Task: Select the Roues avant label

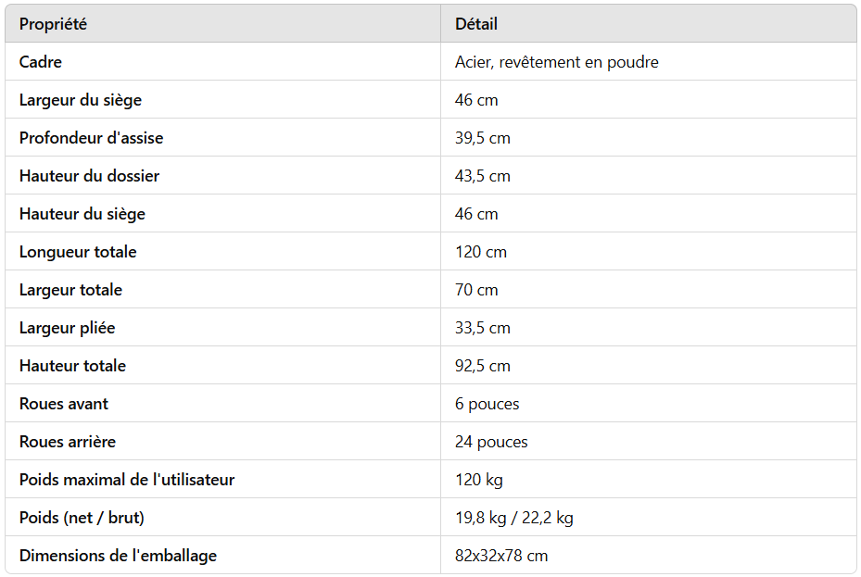Action: (63, 404)
